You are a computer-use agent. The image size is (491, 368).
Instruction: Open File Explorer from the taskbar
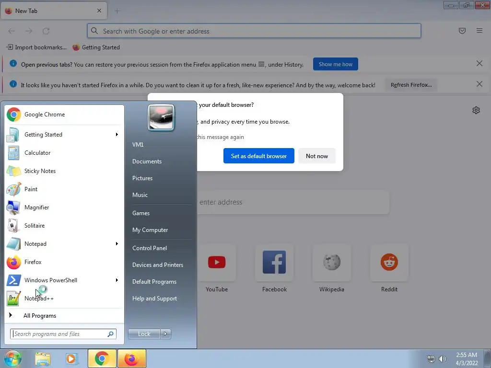click(43, 358)
